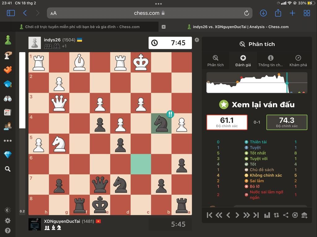
Task: Switch to the 'Chơi cờ trực tuyến' tab
Action: (x=80, y=27)
